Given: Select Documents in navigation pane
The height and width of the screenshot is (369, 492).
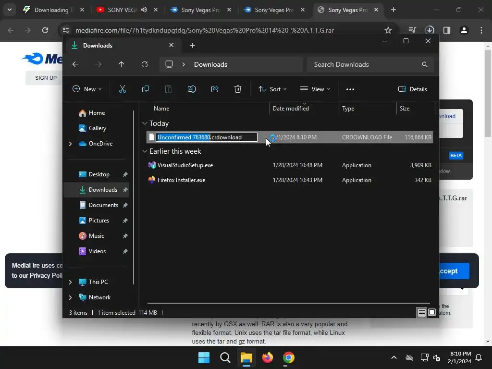Looking at the screenshot, I should (97, 205).
